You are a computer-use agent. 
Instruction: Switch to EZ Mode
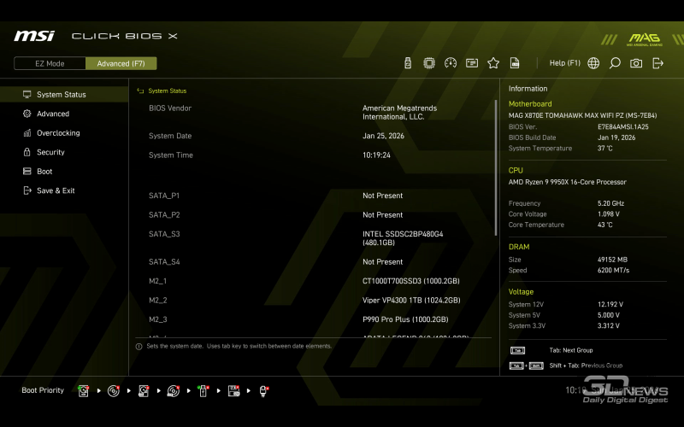[50, 63]
